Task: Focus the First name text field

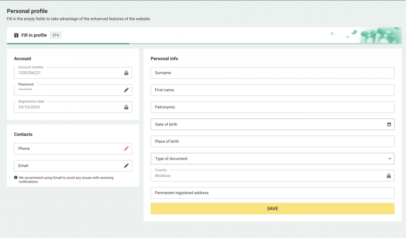Action: pyautogui.click(x=272, y=90)
